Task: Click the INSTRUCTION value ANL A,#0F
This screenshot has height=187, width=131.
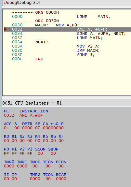Action: coord(31,115)
